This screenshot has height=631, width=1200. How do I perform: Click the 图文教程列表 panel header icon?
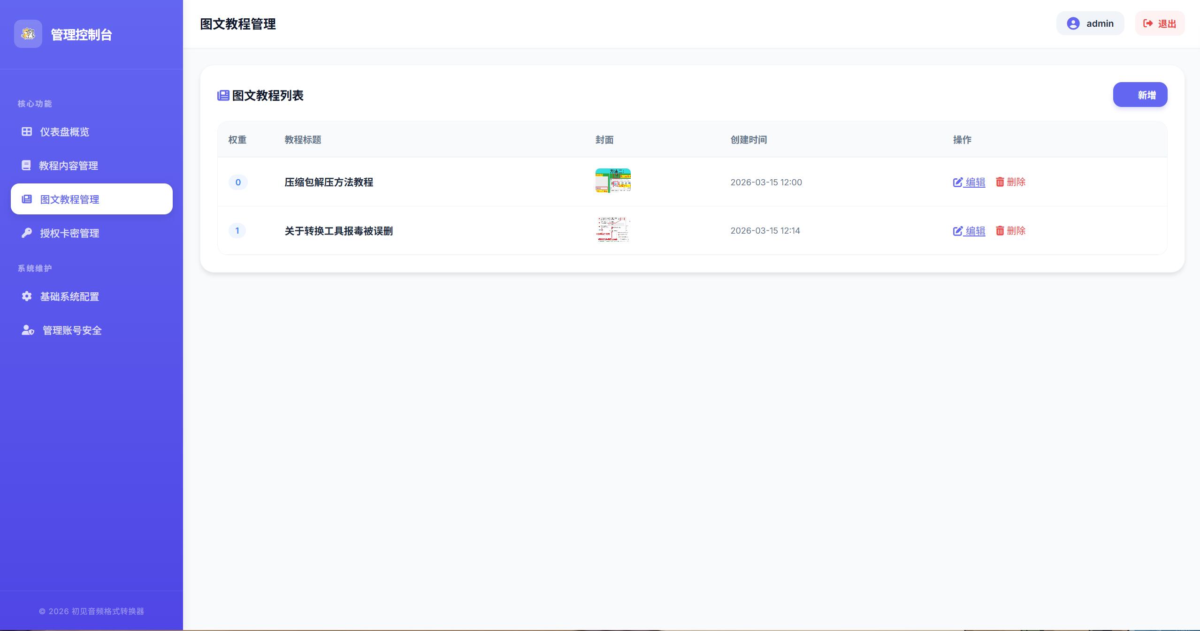coord(223,95)
